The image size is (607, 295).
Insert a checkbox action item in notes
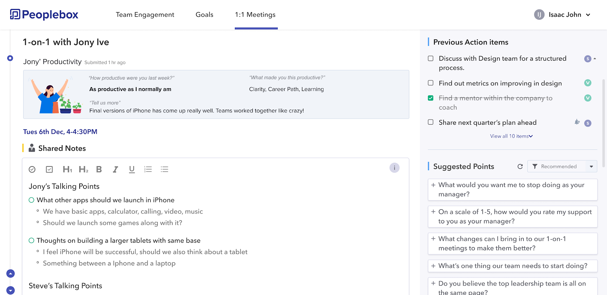pos(49,169)
